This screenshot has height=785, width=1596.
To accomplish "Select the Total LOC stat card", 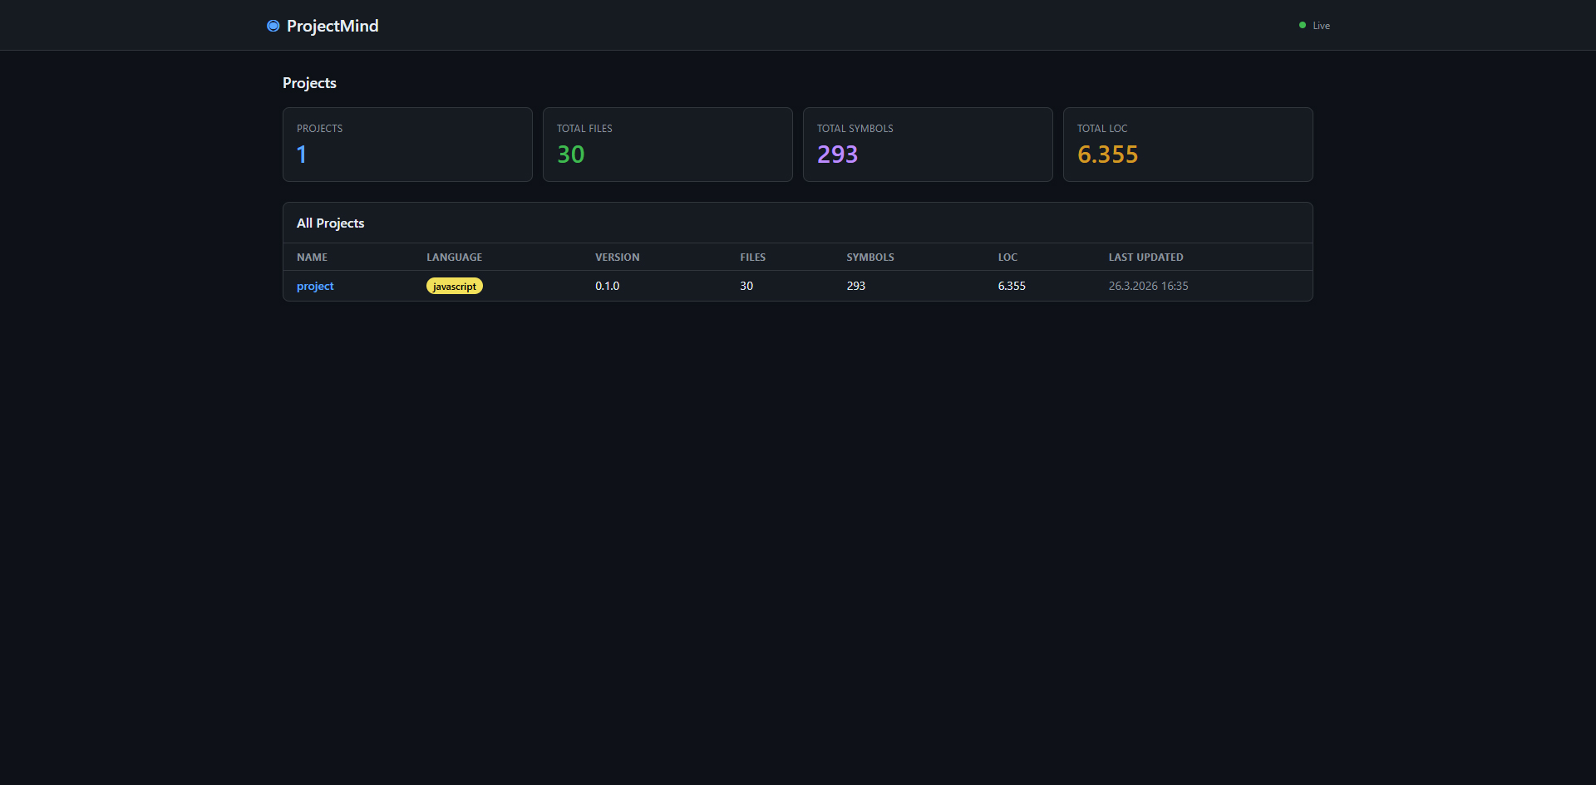I will click(1188, 145).
